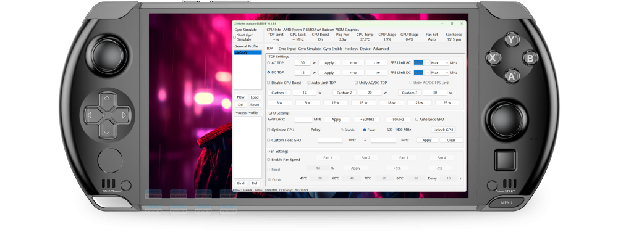The width and height of the screenshot is (618, 235).
Task: Click the Motion Assistant title bar app icon
Action: pyautogui.click(x=235, y=23)
